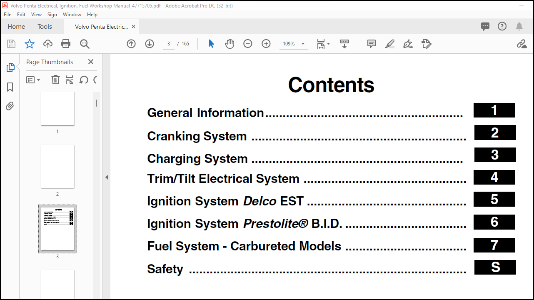Open the chat bubble messages icon

(485, 27)
